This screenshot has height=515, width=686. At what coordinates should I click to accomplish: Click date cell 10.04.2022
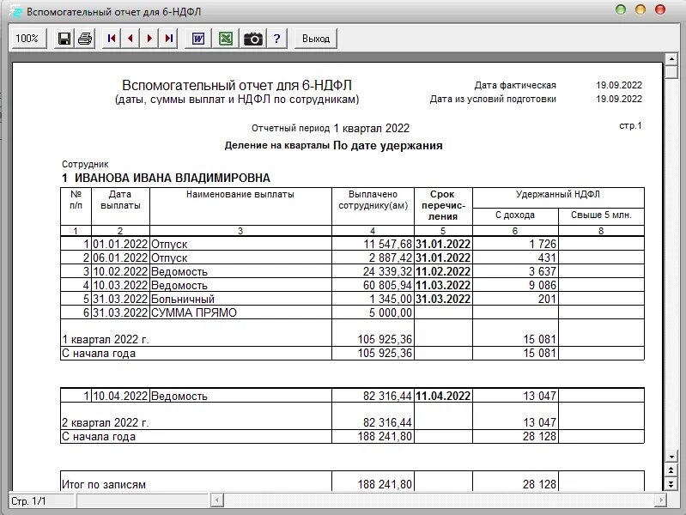(120, 396)
